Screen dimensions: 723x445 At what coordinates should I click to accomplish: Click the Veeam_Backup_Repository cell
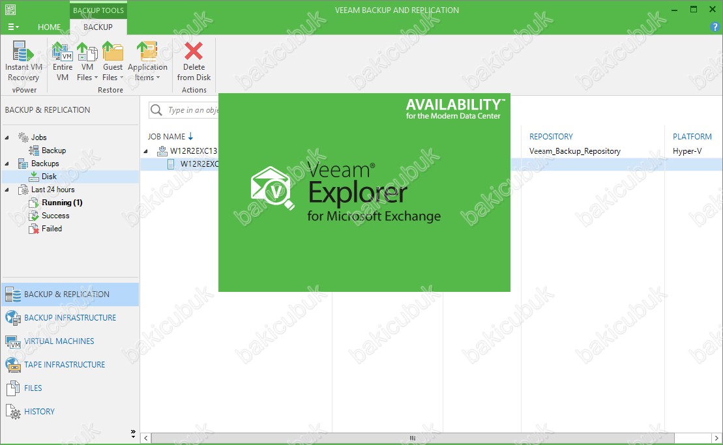(575, 151)
